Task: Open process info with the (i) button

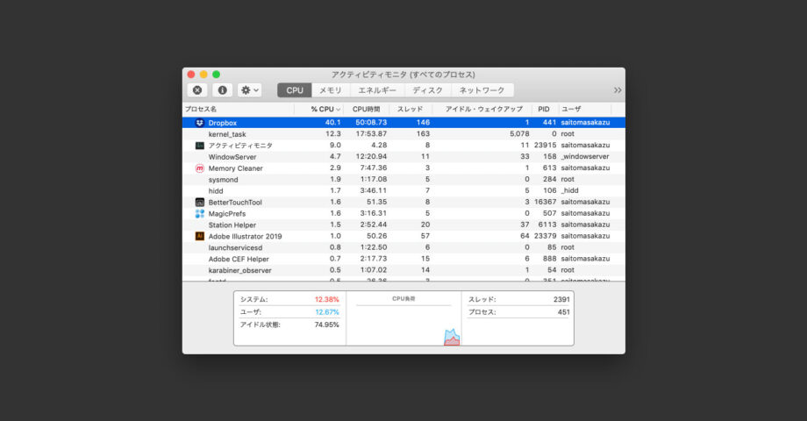Action: point(223,90)
